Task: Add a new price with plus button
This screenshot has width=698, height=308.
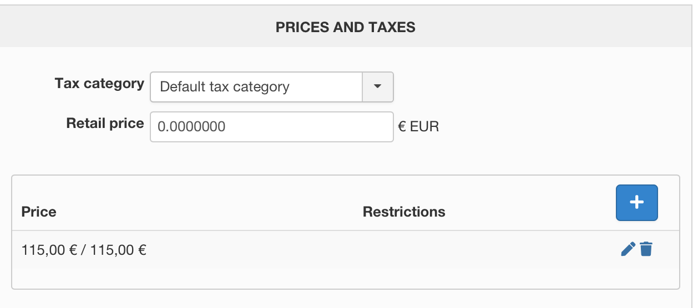Action: (x=636, y=203)
